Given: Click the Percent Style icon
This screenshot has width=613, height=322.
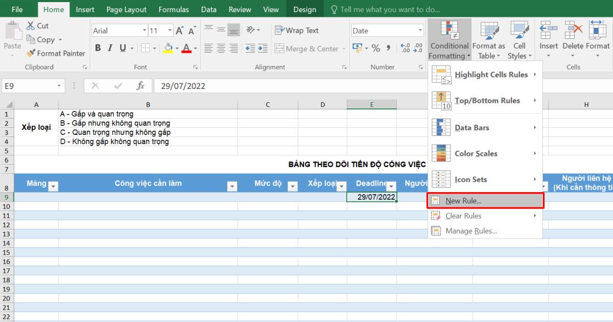Looking at the screenshot, I should 376,48.
